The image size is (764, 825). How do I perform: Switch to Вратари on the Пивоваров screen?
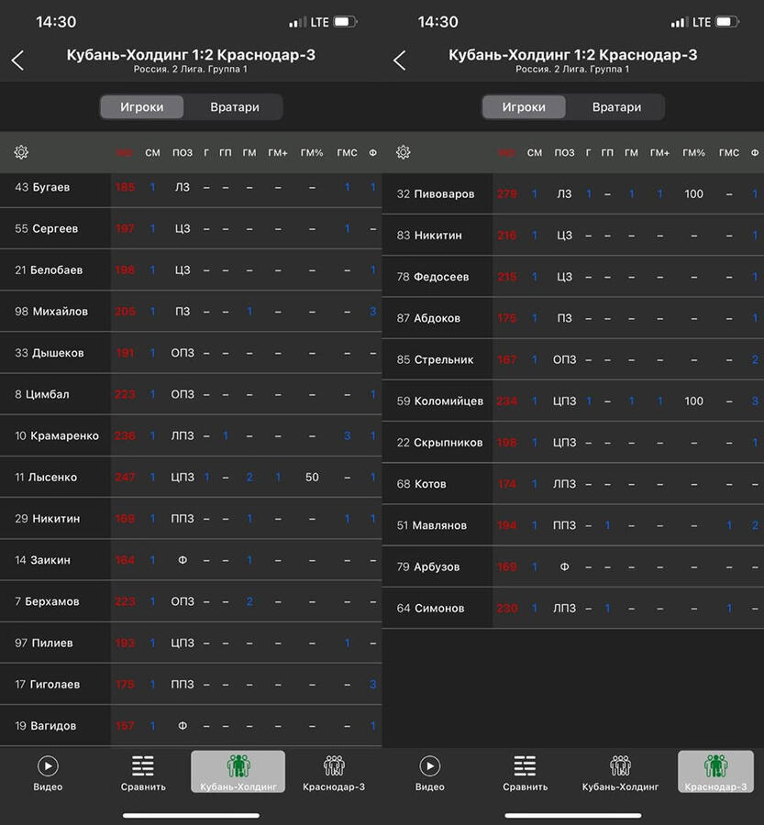click(x=616, y=107)
